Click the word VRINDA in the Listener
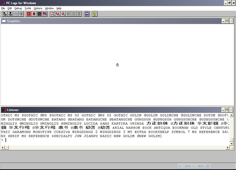Image resolution: width=236 pixels, height=170 pixels. (137, 124)
